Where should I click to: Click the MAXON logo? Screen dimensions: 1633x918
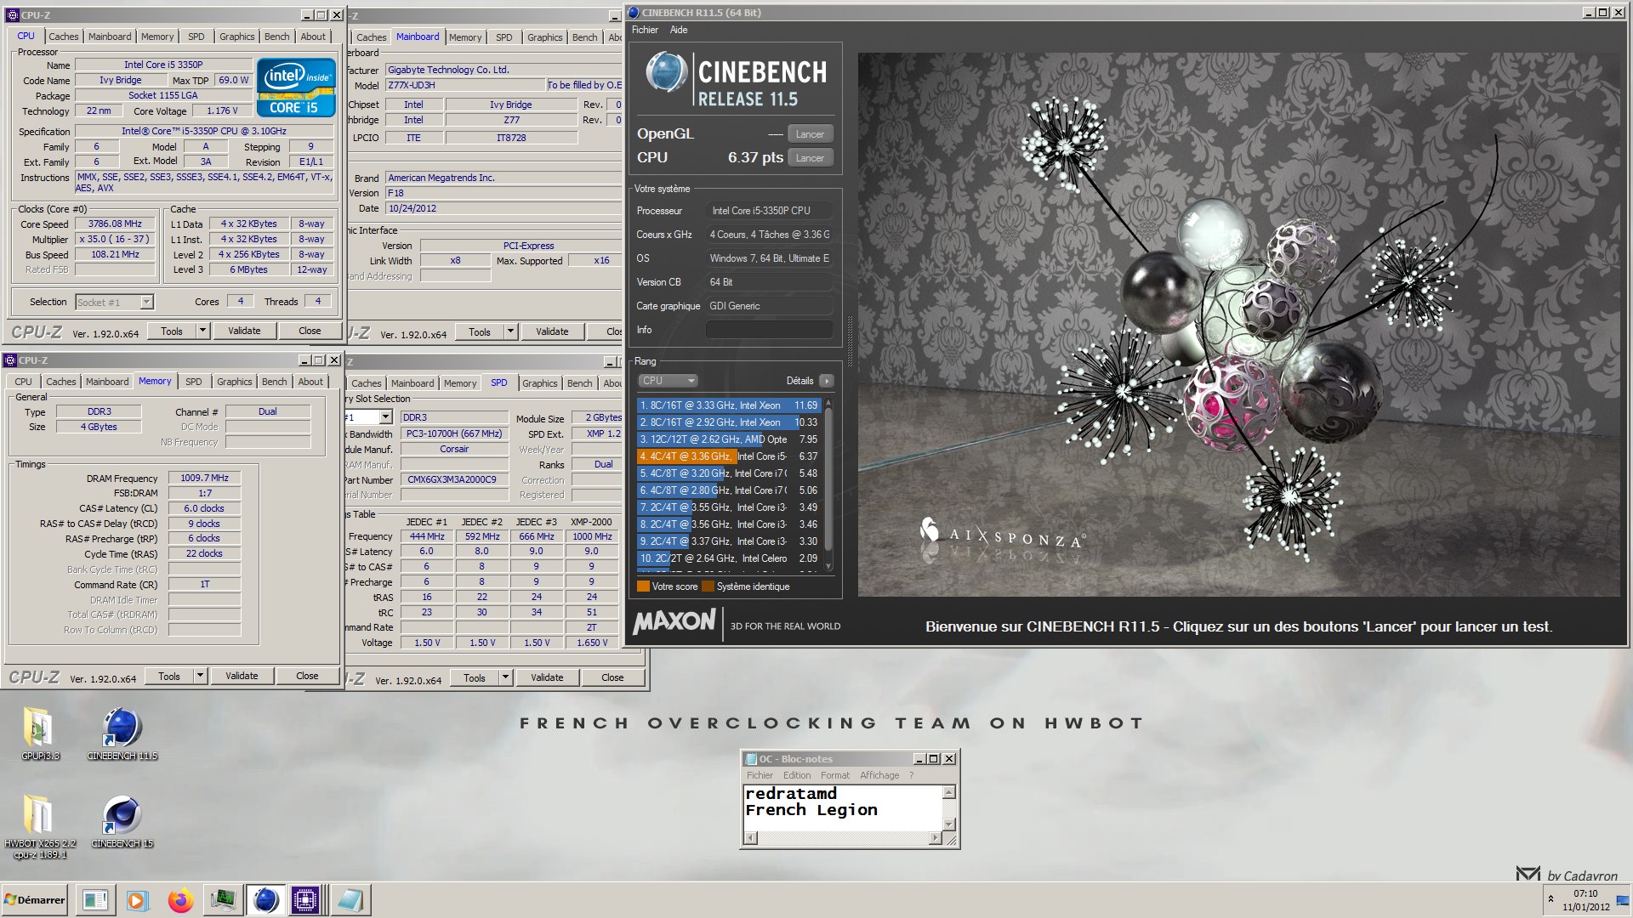674,622
